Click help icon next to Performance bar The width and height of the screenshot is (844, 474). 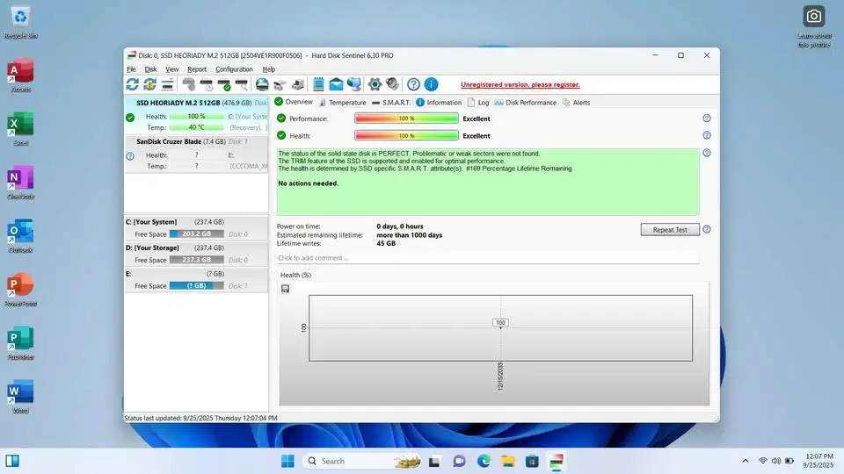[x=706, y=118]
